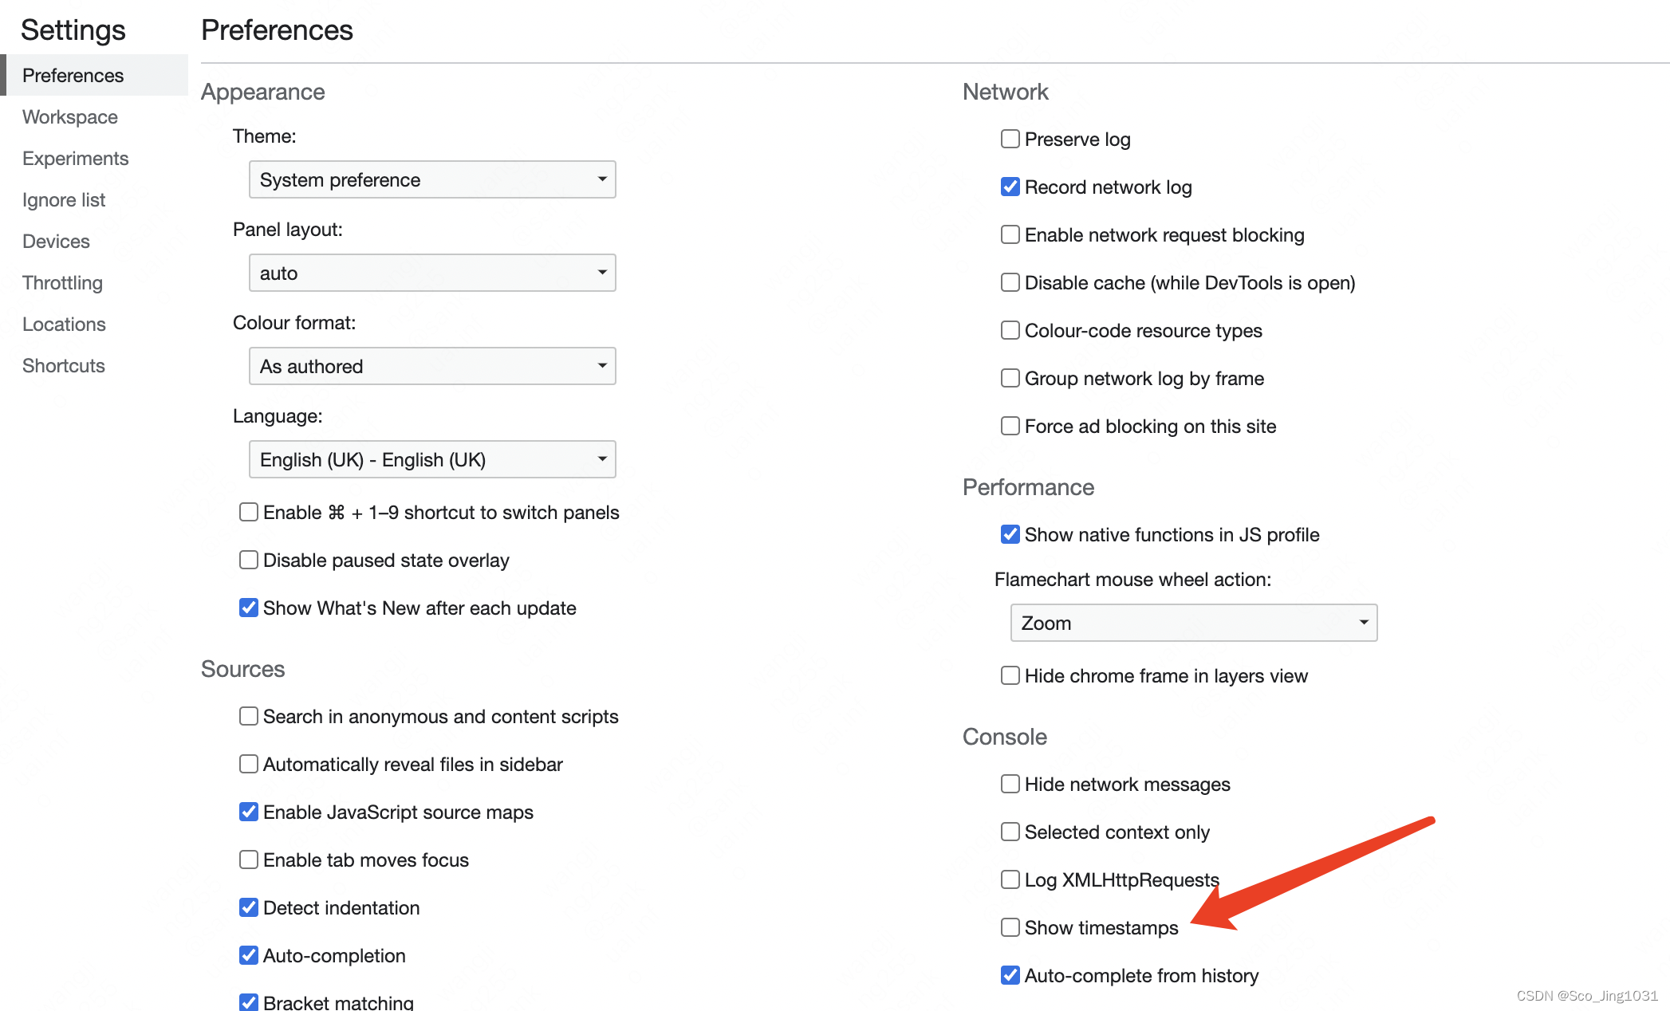Viewport: 1670px width, 1011px height.
Task: Expand the Panel layout dropdown
Action: (x=432, y=273)
